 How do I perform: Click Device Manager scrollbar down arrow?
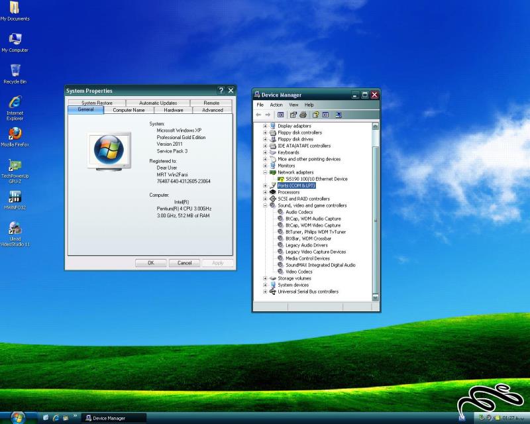[375, 297]
